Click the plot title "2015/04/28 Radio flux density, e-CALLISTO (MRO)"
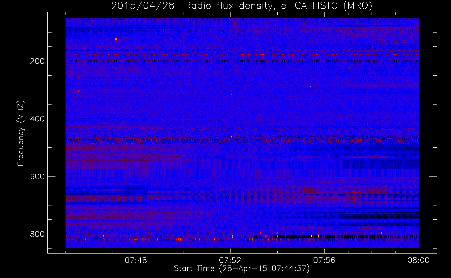 (x=242, y=6)
